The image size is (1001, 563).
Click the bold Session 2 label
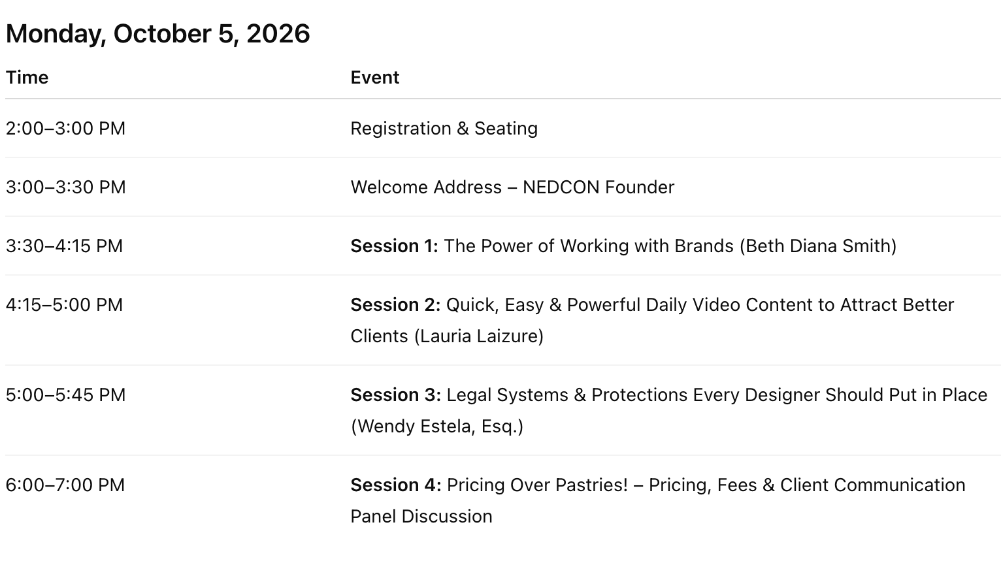pos(395,304)
